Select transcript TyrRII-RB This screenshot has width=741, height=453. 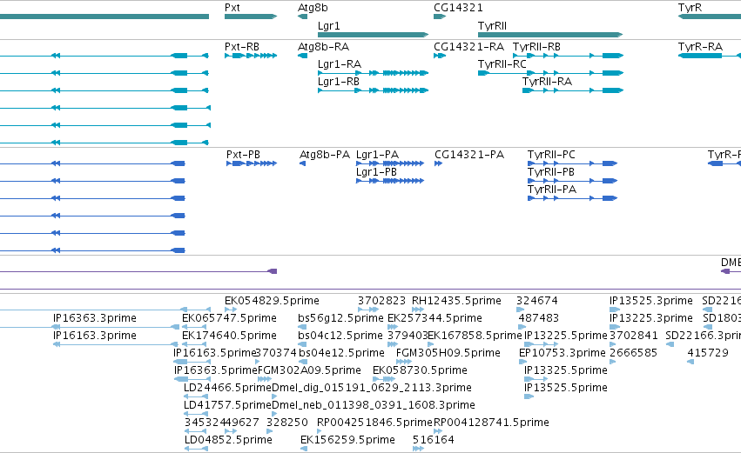point(568,56)
